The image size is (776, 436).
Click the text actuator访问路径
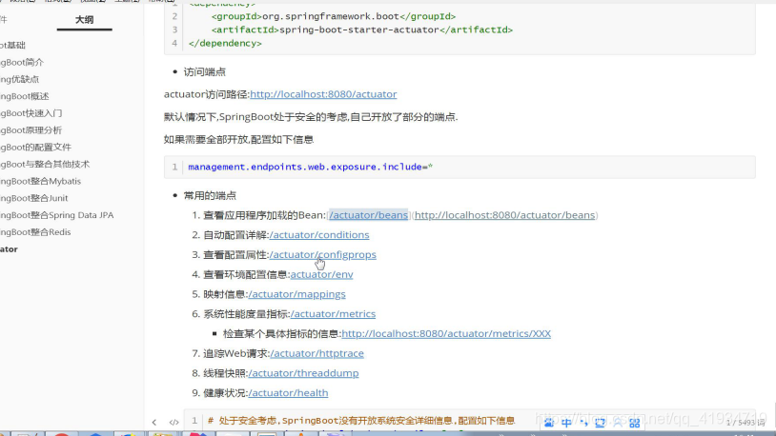coord(206,94)
